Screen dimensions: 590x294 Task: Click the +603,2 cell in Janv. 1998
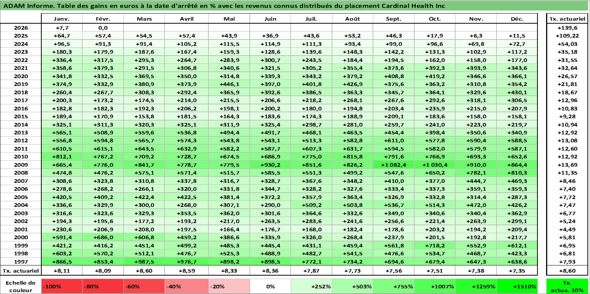coord(62,253)
